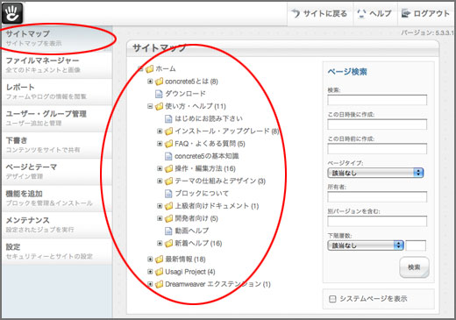The height and width of the screenshot is (320, 456).
Task: Click the small box beside 下層層数 dropdown
Action: click(416, 245)
